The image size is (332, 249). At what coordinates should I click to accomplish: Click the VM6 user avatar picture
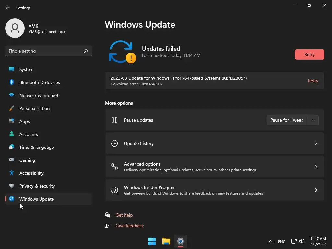[15, 28]
